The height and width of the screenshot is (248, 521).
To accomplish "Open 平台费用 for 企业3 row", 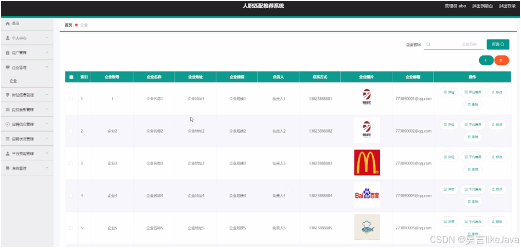I will 473,157.
